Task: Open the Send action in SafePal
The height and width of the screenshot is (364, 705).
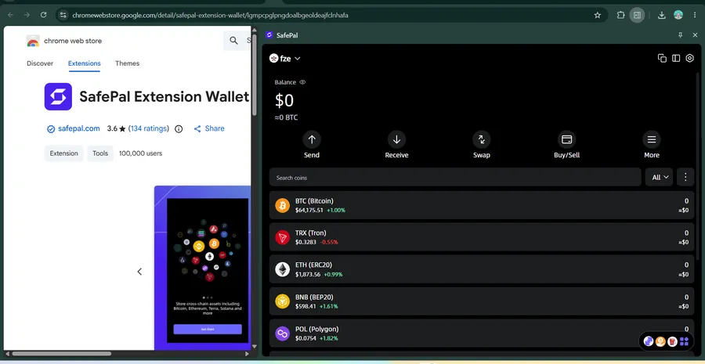Action: coord(311,145)
